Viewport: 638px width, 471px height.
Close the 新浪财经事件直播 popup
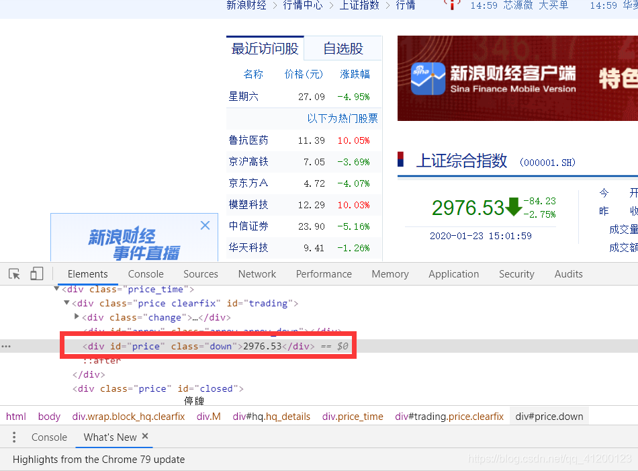click(x=205, y=225)
